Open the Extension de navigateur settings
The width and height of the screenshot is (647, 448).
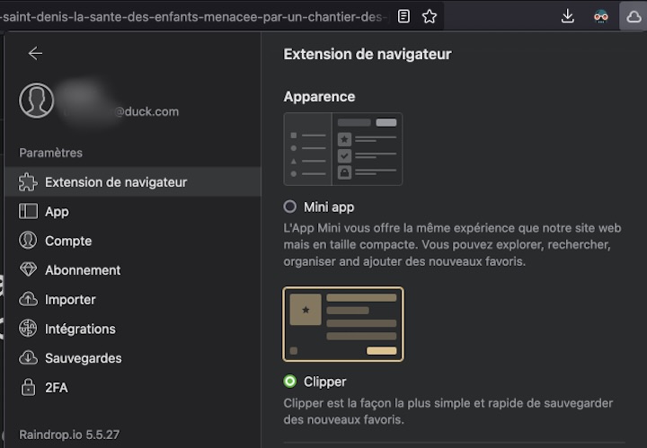(116, 182)
